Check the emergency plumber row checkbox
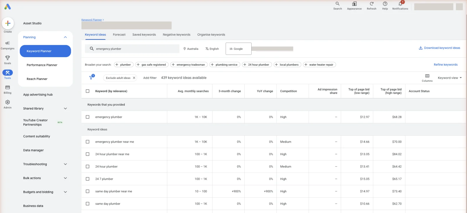This screenshot has height=213, width=467. (x=88, y=117)
